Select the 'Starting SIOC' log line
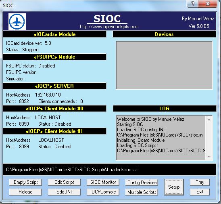Screen dimensions: 221x204 coord(130,124)
